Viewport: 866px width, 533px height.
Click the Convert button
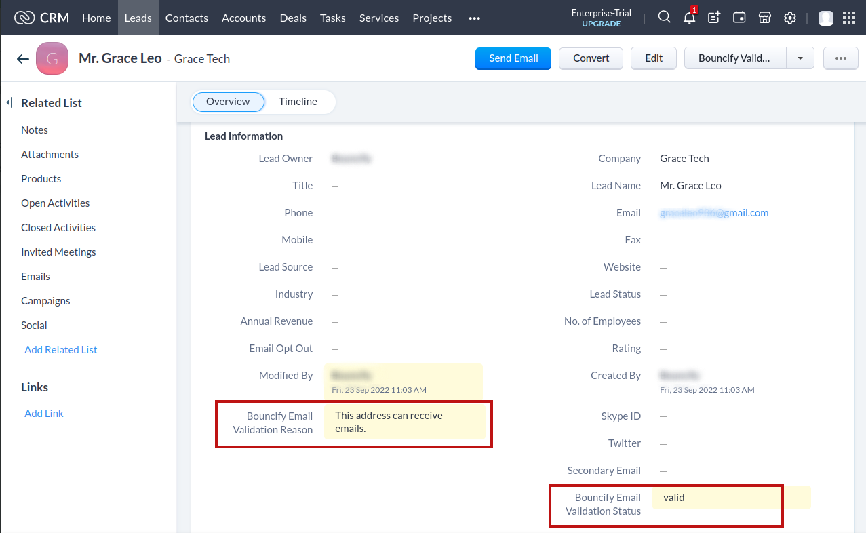[x=591, y=58]
